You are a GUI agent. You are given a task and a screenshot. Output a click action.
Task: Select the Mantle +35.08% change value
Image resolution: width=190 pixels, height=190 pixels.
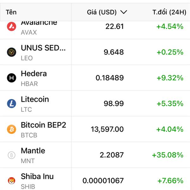tap(168, 155)
